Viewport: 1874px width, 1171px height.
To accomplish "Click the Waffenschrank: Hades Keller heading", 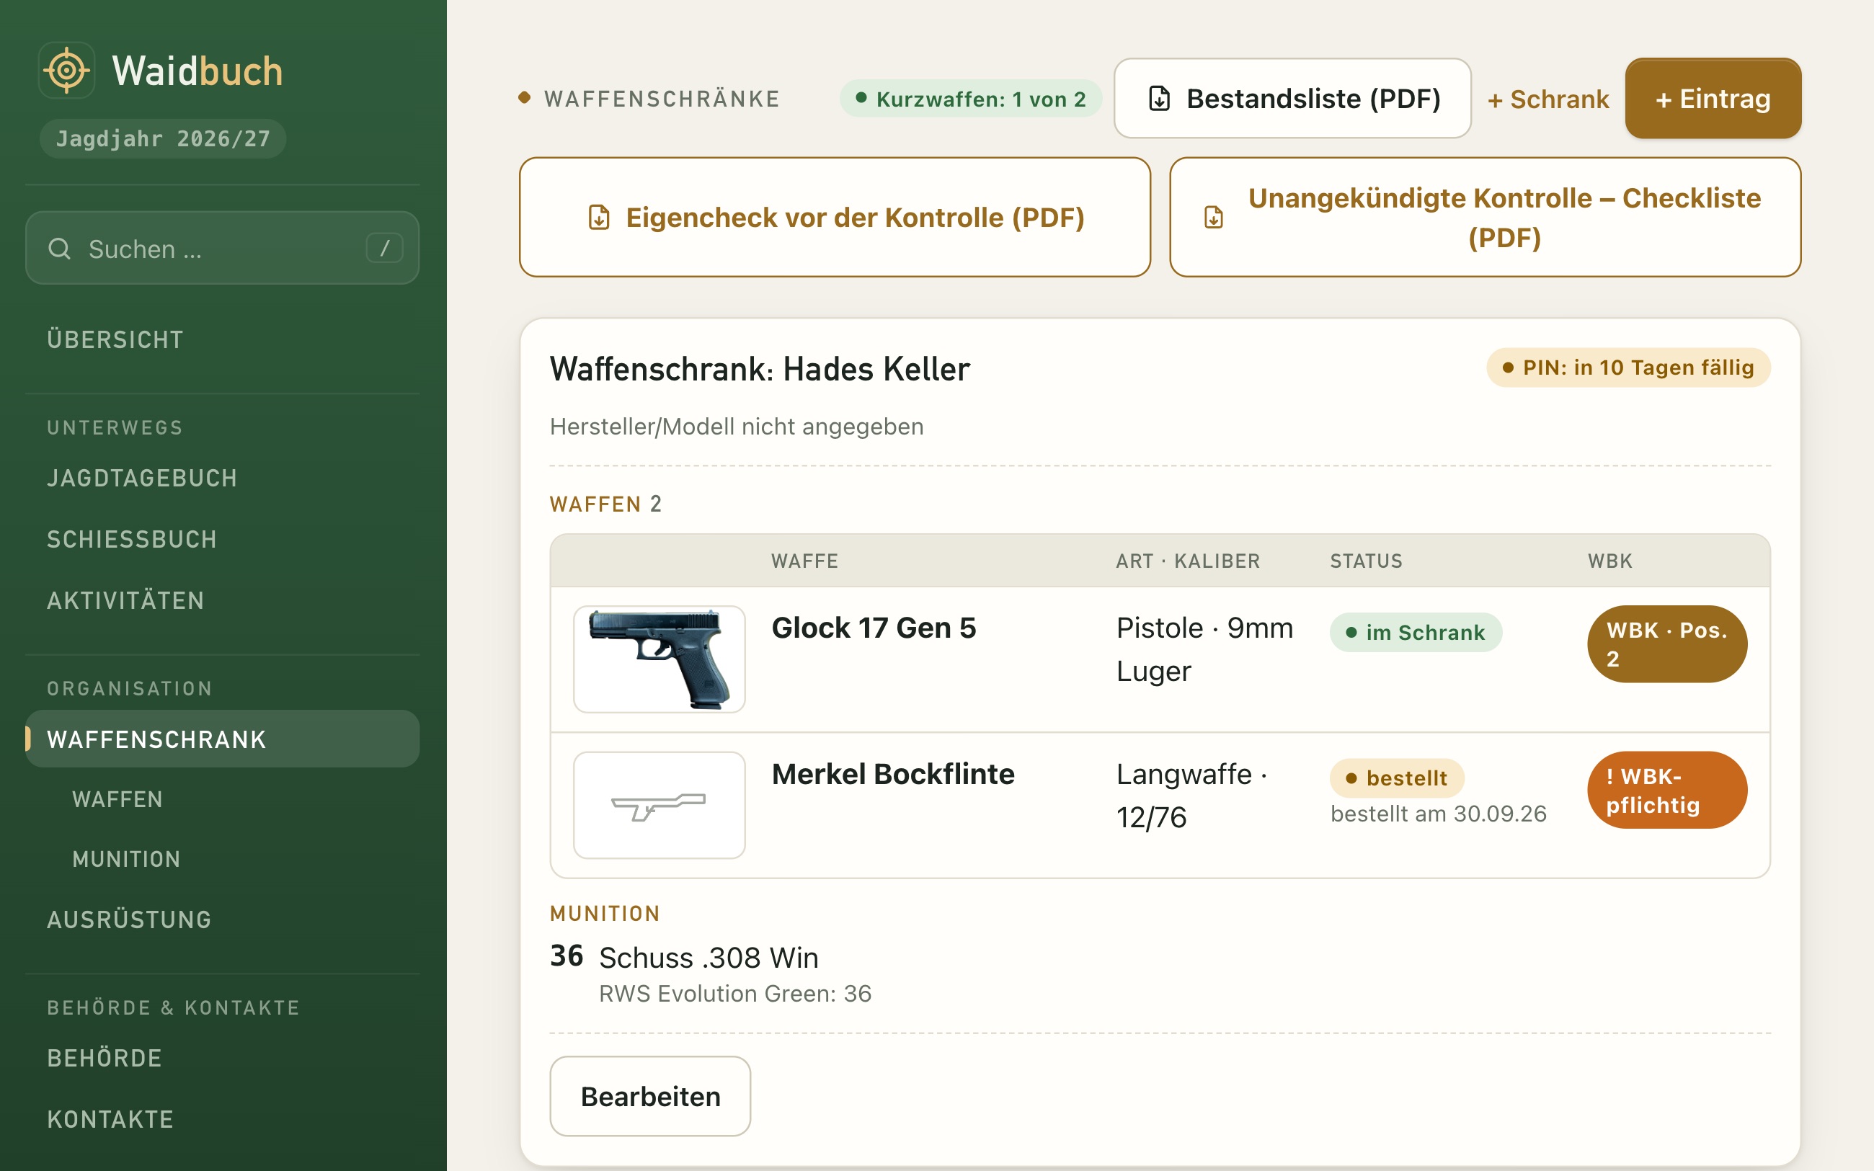I will point(760,370).
